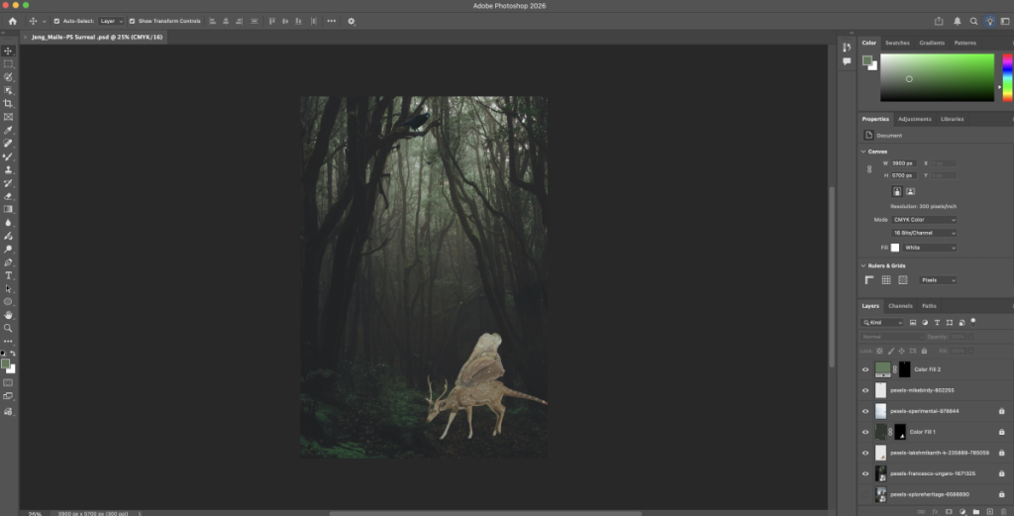This screenshot has height=516, width=1014.
Task: Open the options bar settings gear
Action: click(351, 21)
